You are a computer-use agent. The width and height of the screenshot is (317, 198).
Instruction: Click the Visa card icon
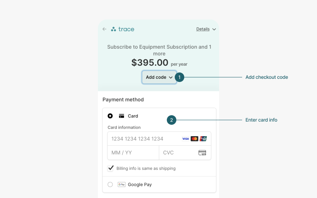(x=185, y=139)
